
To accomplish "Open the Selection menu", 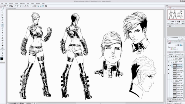I will pos(22,3).
